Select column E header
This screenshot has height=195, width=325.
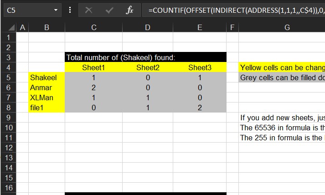click(x=200, y=28)
